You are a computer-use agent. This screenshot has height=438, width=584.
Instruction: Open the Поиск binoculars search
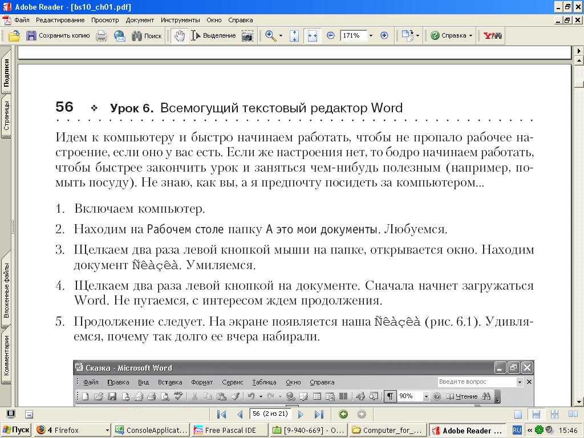click(147, 36)
